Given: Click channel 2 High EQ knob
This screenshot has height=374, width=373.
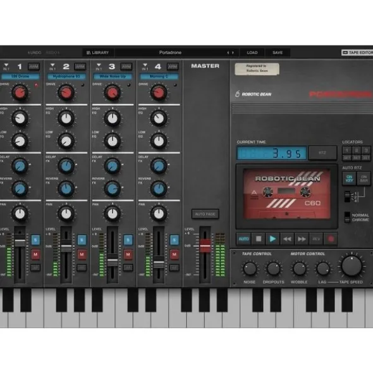Looking at the screenshot, I should (x=66, y=118).
